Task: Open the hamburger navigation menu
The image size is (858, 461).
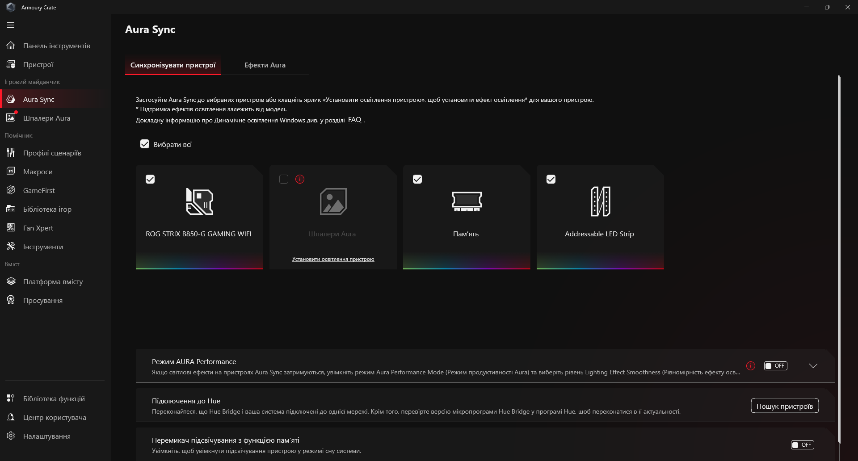Action: (x=11, y=25)
